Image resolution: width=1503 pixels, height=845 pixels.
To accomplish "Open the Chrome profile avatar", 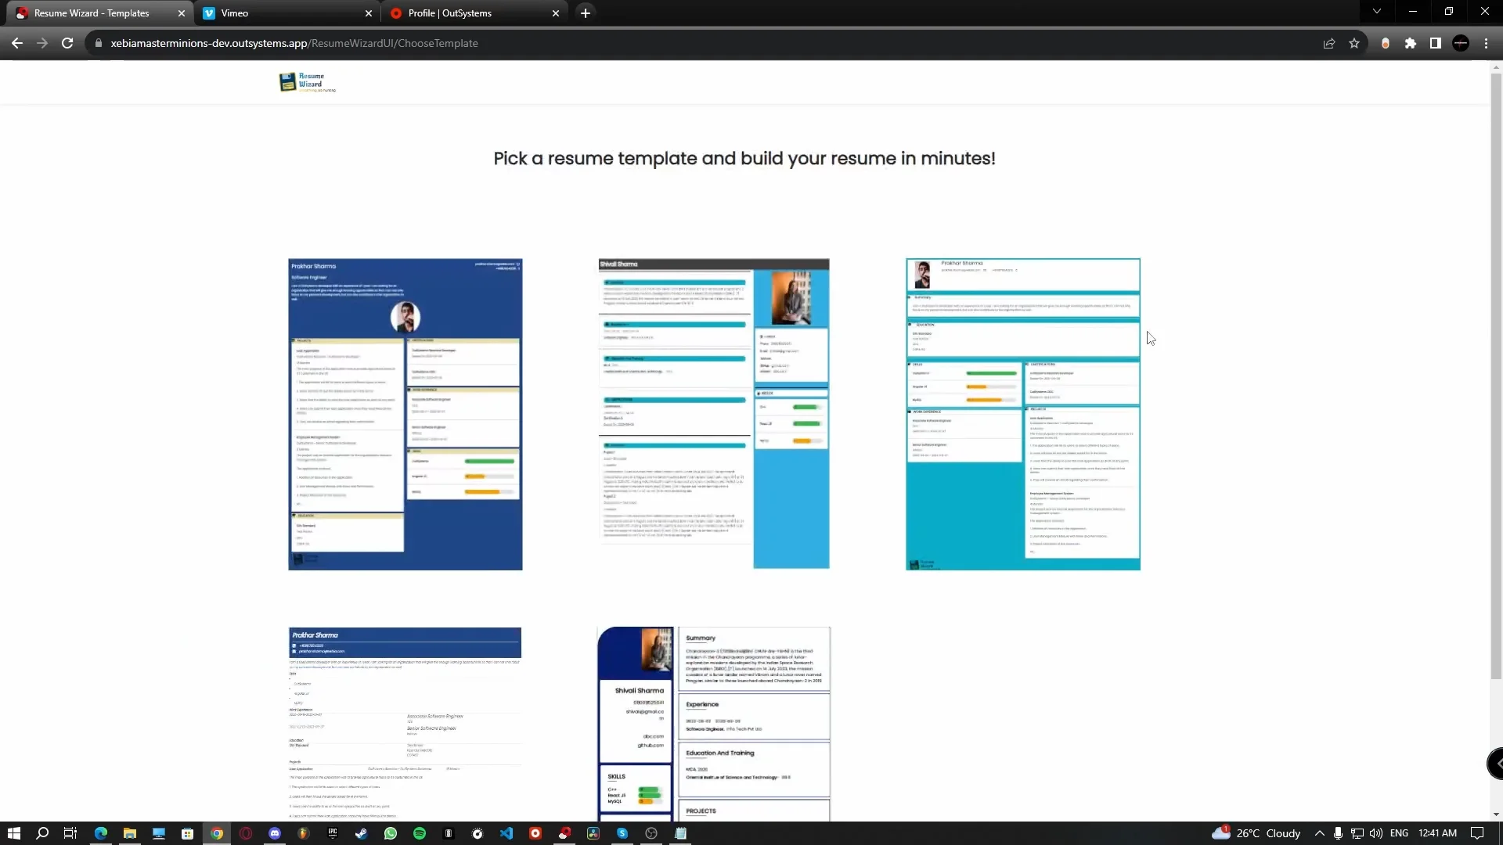I will 1461,43.
